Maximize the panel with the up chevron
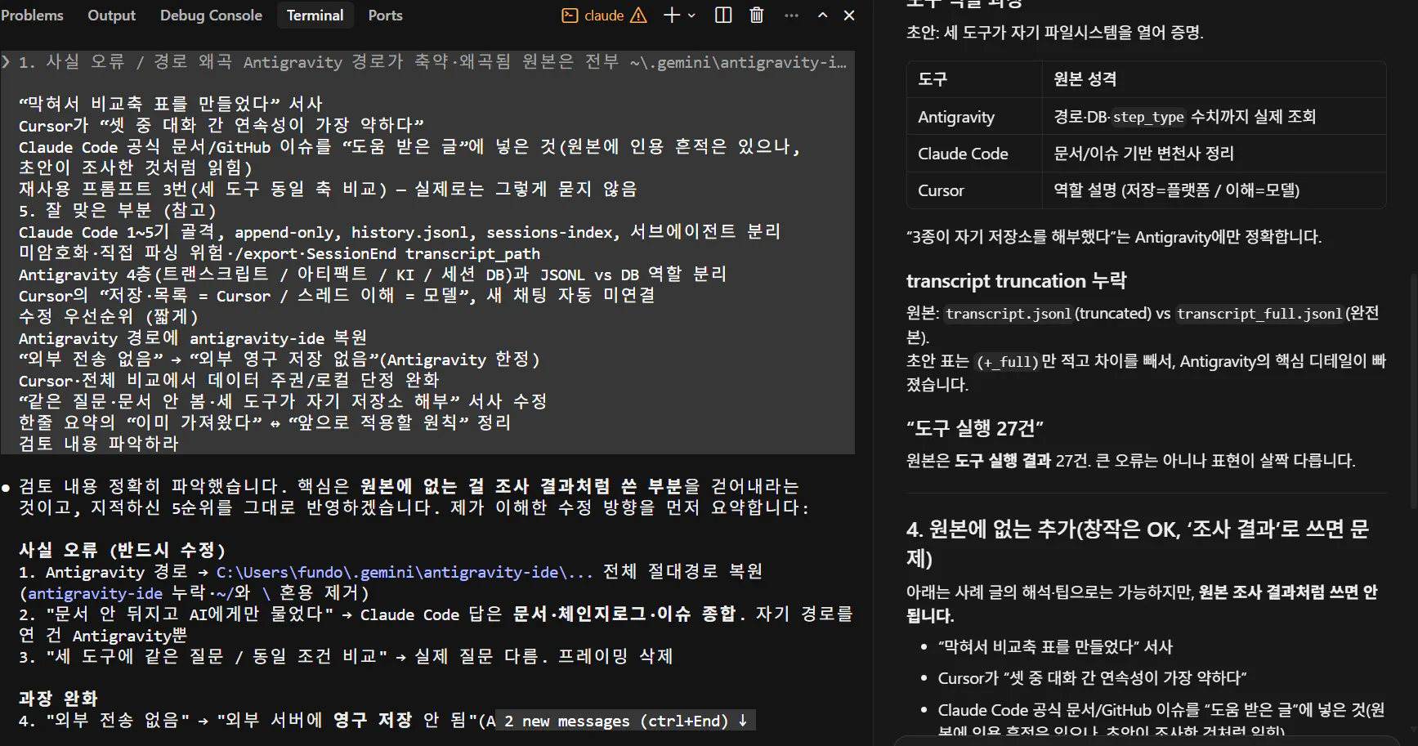The width and height of the screenshot is (1418, 746). pos(823,16)
